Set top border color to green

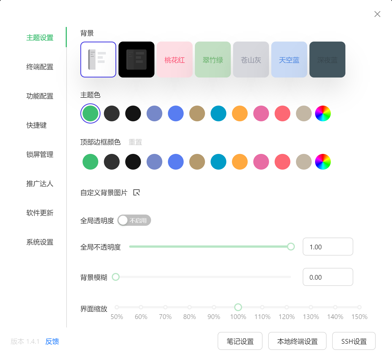(x=90, y=162)
